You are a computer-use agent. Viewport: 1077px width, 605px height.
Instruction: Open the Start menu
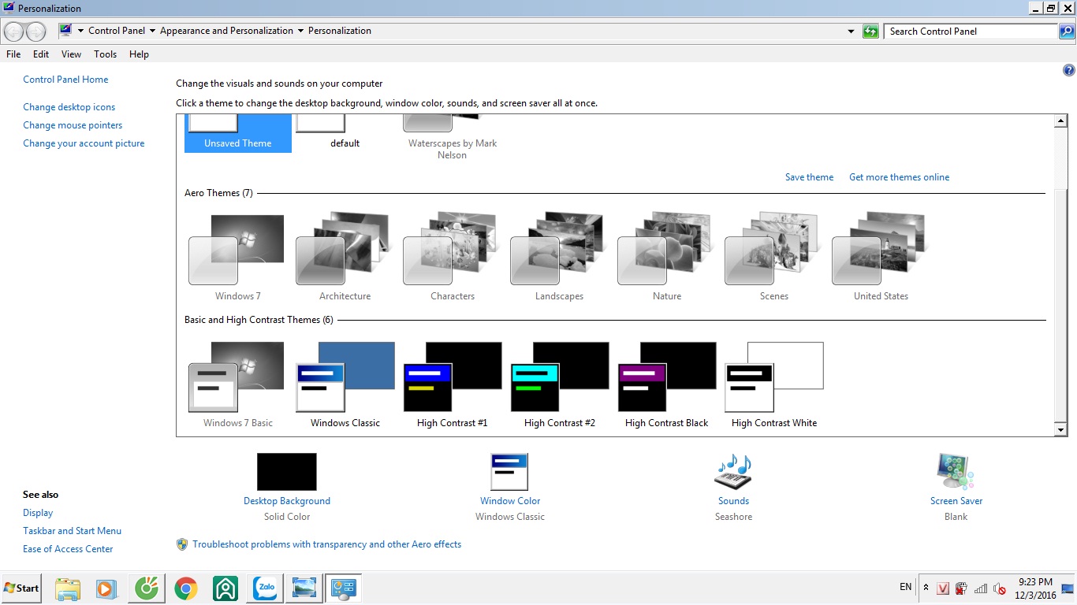[x=21, y=588]
